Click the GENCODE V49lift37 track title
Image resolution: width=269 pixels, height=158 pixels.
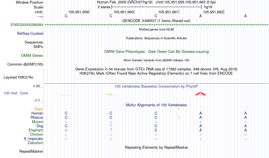[x=156, y=21]
